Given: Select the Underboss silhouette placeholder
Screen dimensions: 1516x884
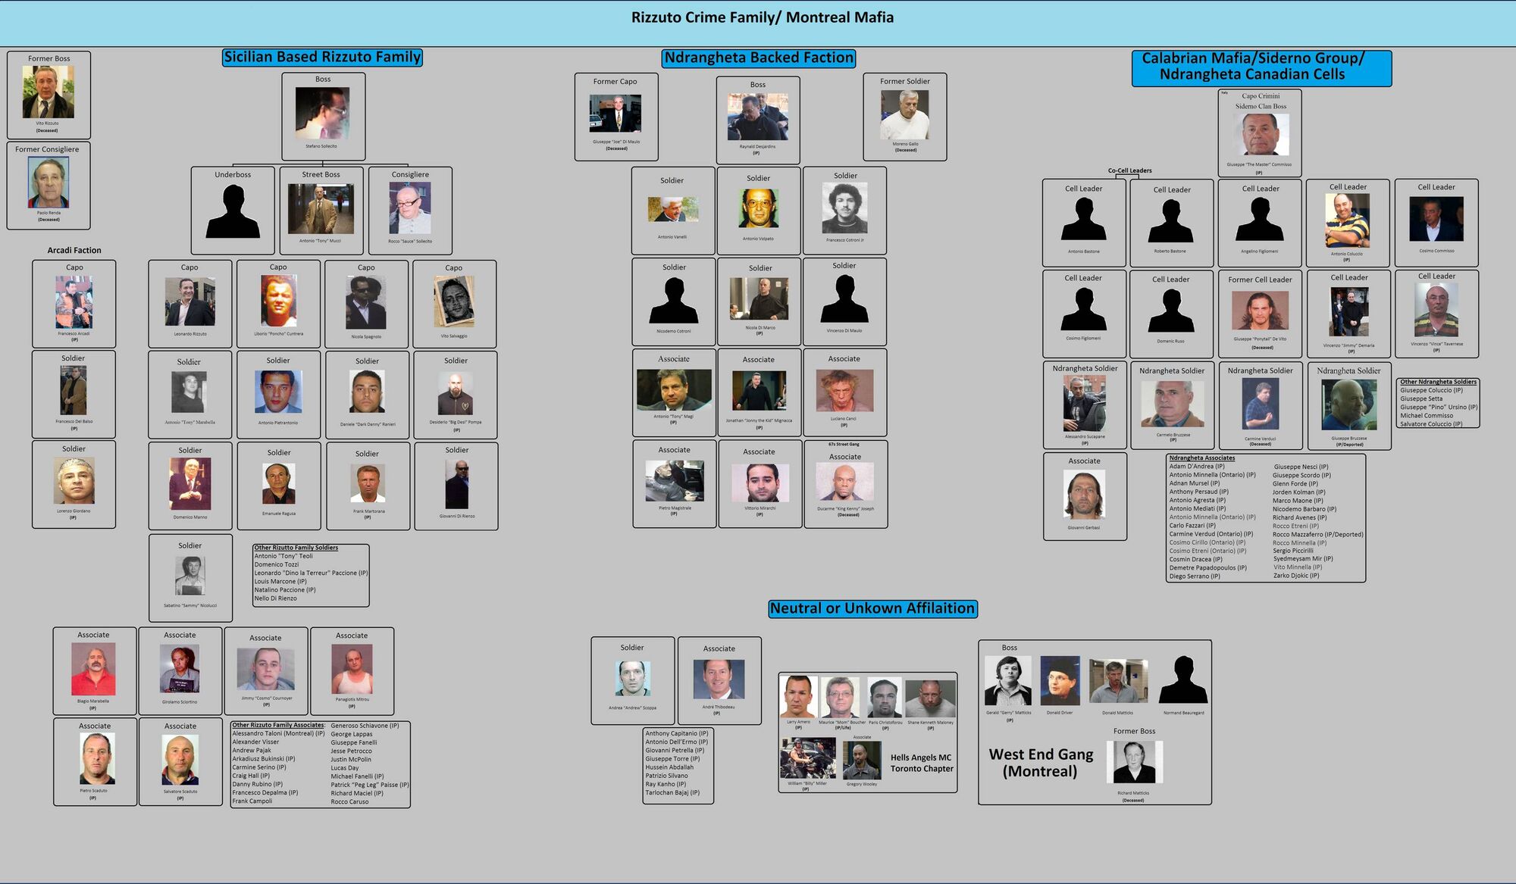Looking at the screenshot, I should [233, 211].
